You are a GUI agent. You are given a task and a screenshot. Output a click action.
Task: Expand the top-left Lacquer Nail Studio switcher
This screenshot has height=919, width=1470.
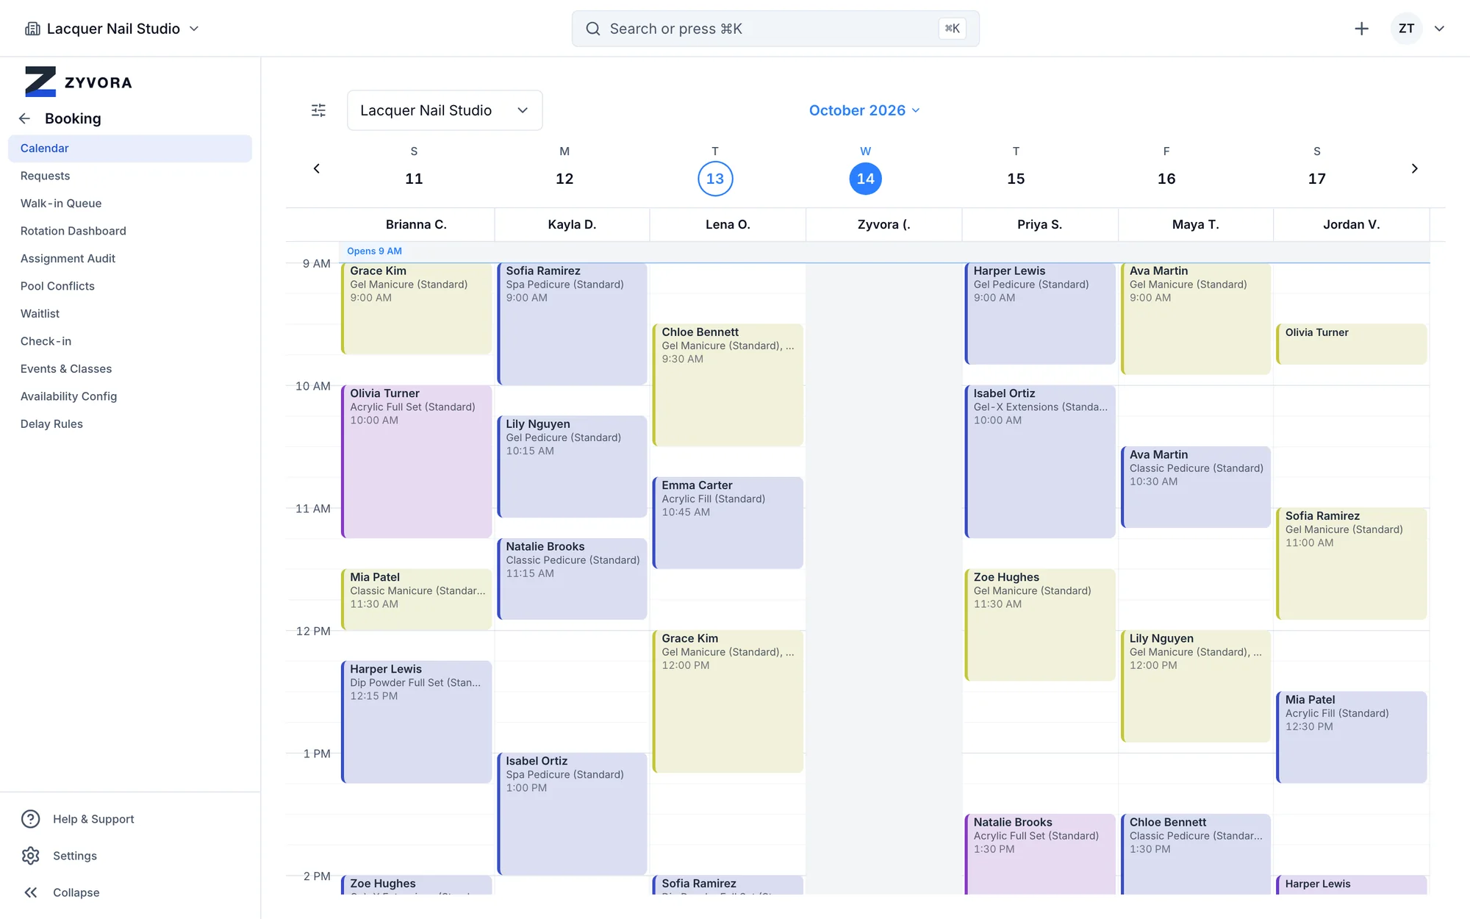112,29
